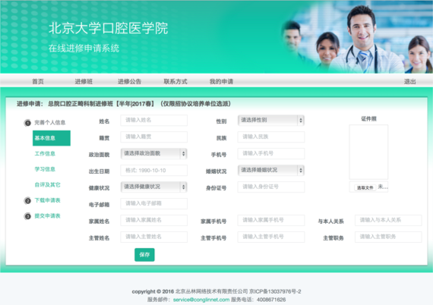Select 学习信息 in the sidebar
The height and width of the screenshot is (305, 433).
coord(45,169)
